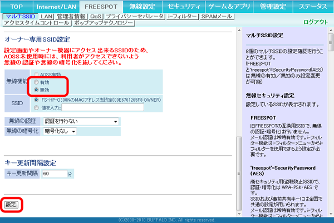Open the 管理設定 tab
Viewport: 334px width, 223px height.
(273, 7)
